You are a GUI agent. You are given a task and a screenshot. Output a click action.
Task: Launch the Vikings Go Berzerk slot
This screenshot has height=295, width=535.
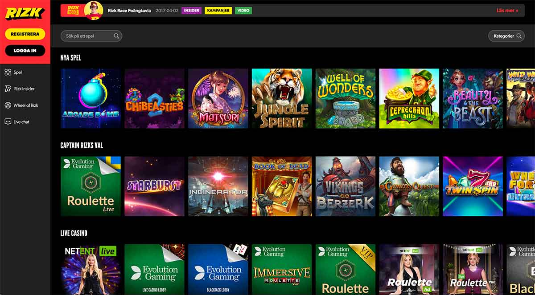pyautogui.click(x=346, y=186)
